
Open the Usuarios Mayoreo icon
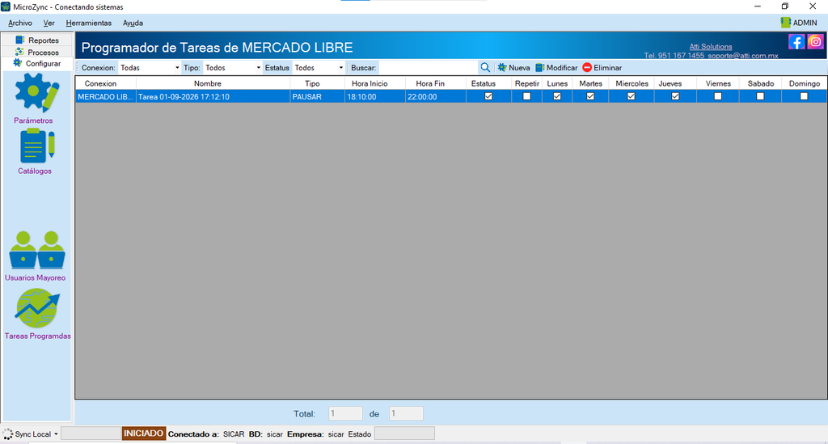pos(37,250)
